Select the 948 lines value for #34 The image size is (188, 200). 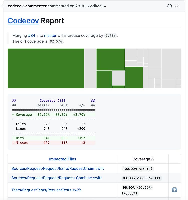click(x=64, y=129)
